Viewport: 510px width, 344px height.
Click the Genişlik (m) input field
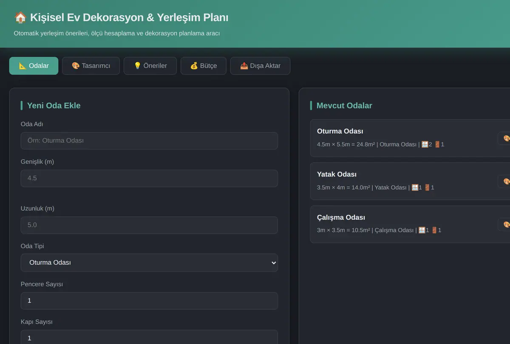click(x=149, y=178)
